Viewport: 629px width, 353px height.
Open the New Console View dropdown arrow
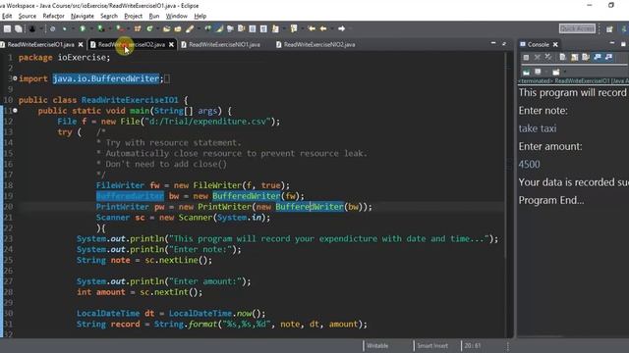[x=565, y=72]
